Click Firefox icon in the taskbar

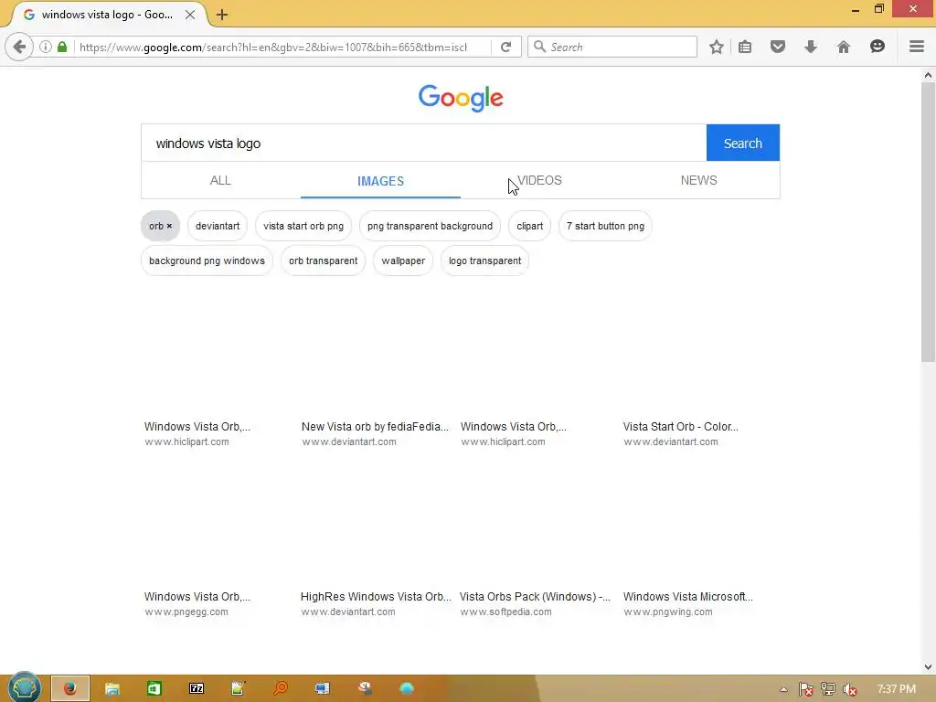[69, 688]
